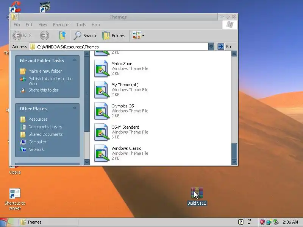
Task: Click Publish this folder to the Web
Action: (x=50, y=81)
